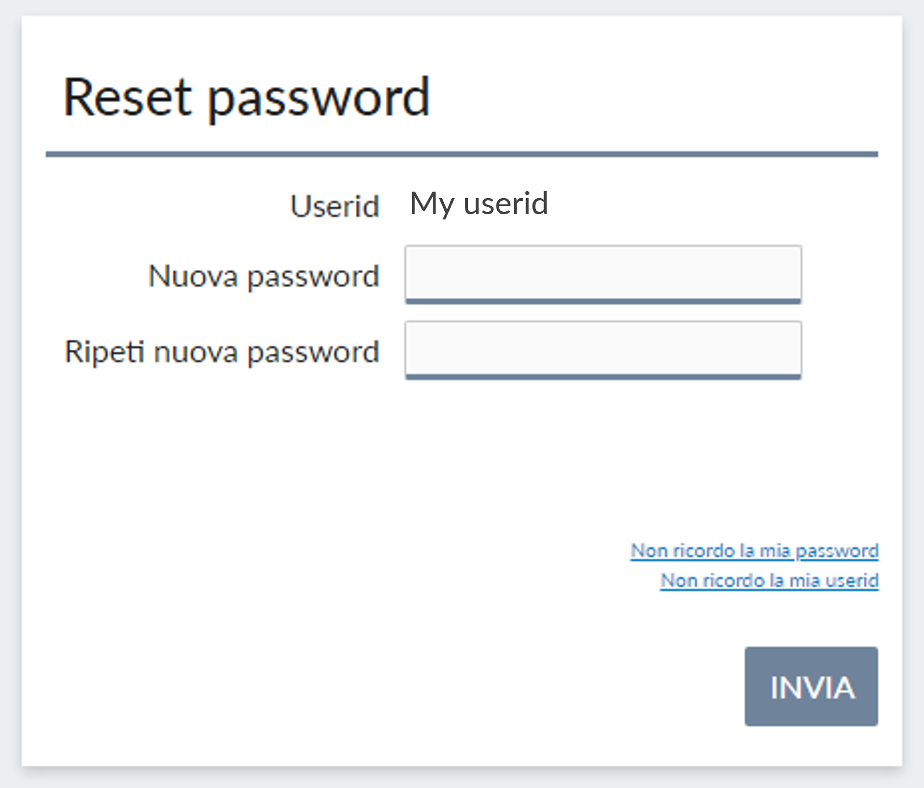Click the displayed userid shown beside Userid

point(480,204)
